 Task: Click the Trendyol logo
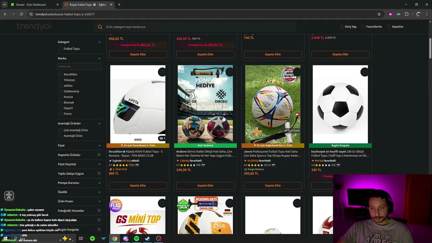(x=33, y=26)
